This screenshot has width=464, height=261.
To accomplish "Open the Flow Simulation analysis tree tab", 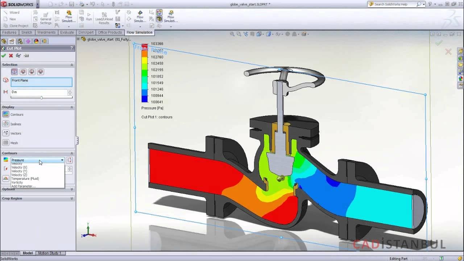I will 44,41.
